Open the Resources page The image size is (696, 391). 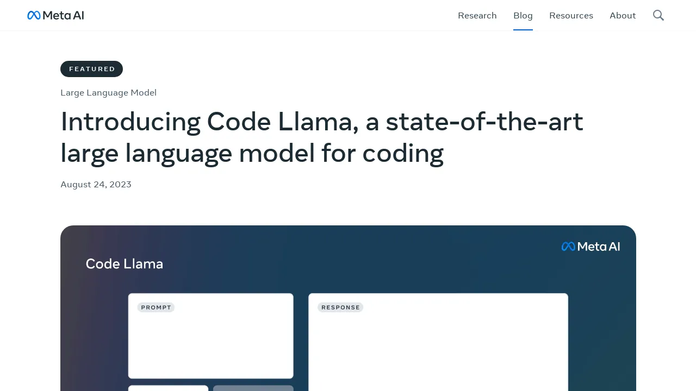coord(571,15)
